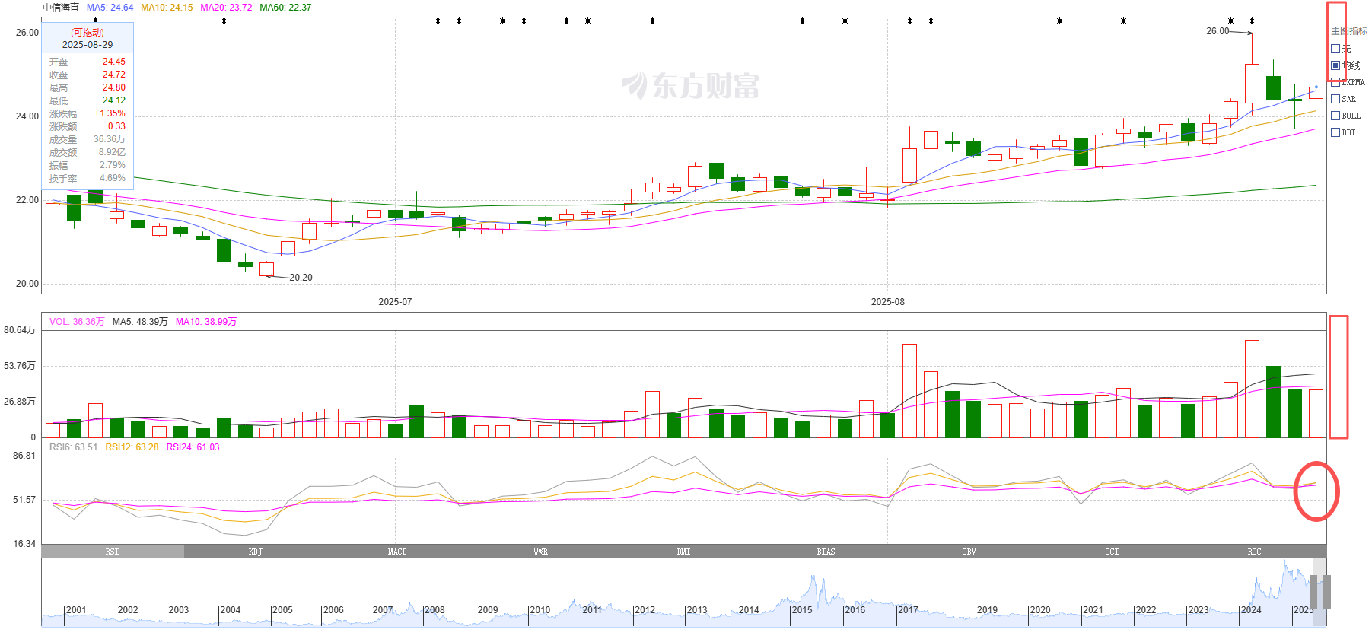
Task: Show the CCI indicator tab
Action: [x=1112, y=552]
